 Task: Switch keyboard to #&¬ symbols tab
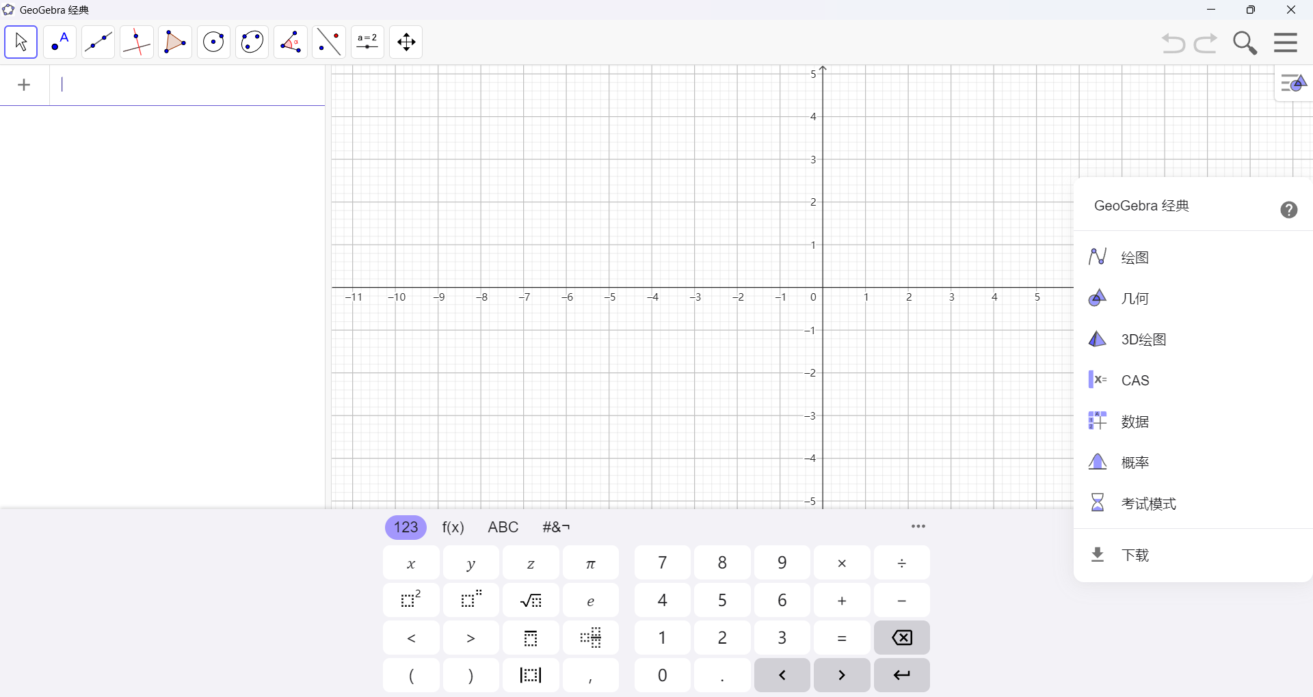(556, 528)
